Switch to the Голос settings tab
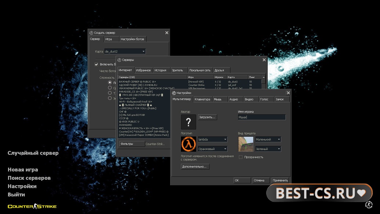The image size is (380, 214). point(266,99)
